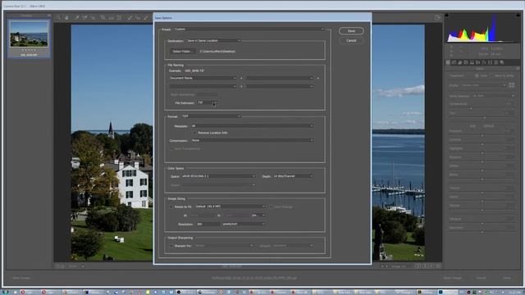Open the Calibration panel tab icon

491,62
